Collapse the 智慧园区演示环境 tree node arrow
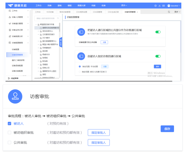 (36, 25)
